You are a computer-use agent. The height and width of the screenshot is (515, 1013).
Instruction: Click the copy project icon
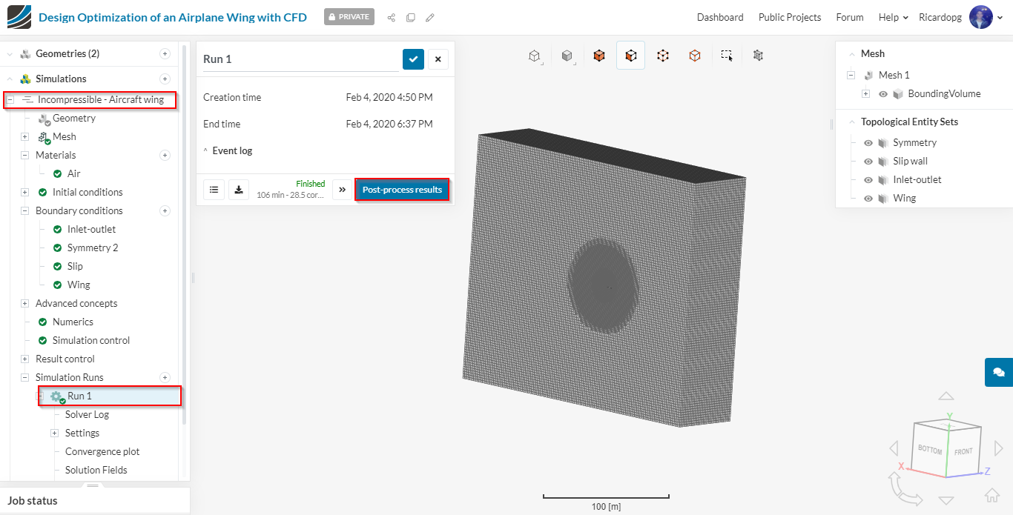click(x=410, y=17)
